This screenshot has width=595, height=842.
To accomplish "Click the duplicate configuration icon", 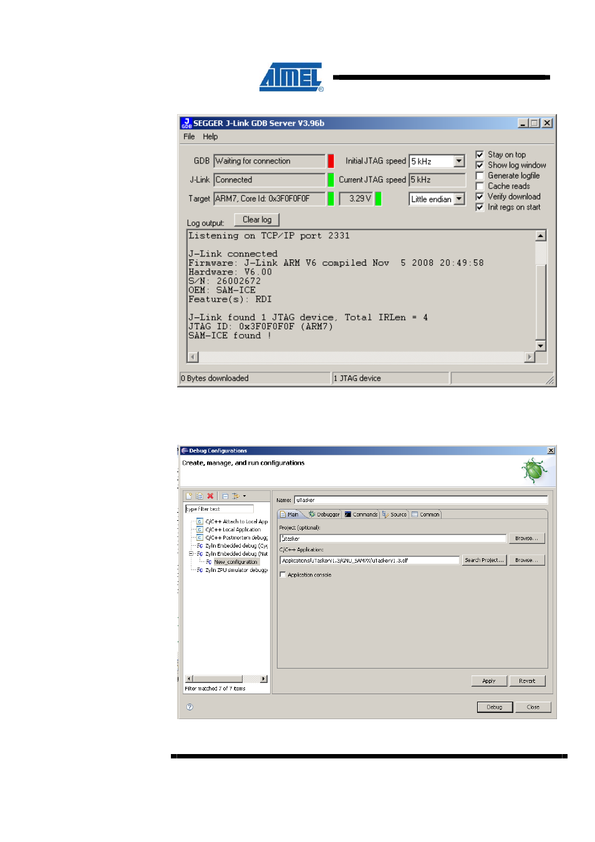I will point(200,496).
